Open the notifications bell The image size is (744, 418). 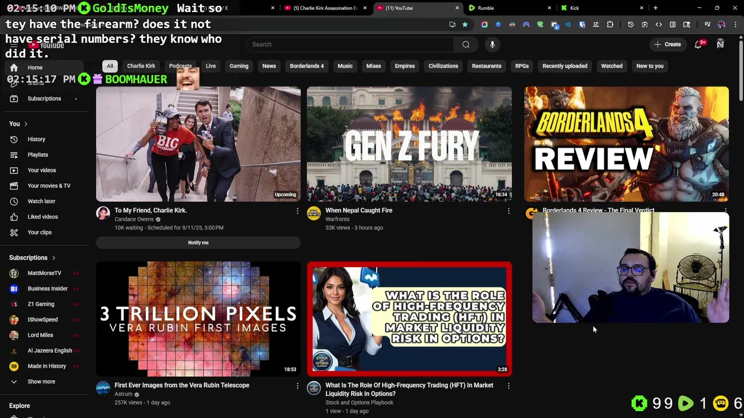[x=698, y=45]
